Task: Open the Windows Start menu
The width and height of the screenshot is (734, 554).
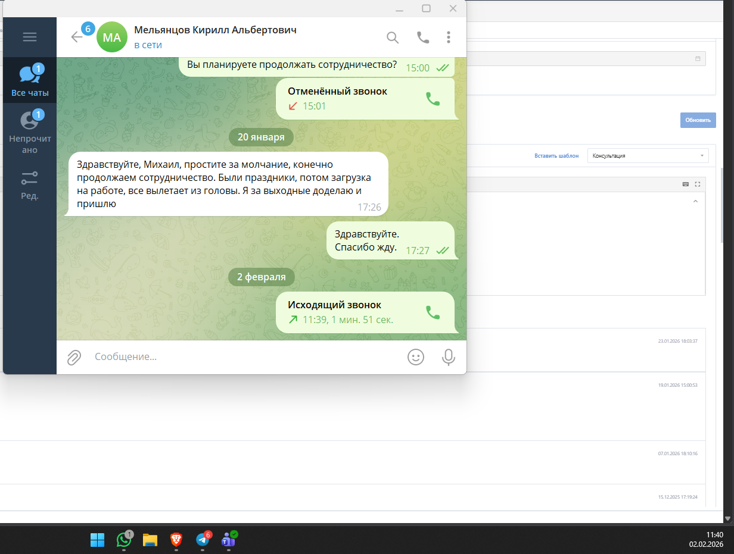Action: tap(97, 540)
